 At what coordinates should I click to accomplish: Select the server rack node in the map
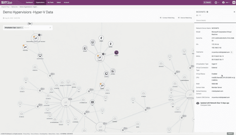(92, 102)
